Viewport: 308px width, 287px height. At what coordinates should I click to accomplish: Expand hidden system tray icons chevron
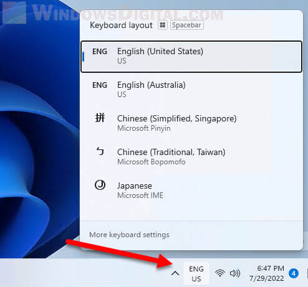[x=175, y=273]
